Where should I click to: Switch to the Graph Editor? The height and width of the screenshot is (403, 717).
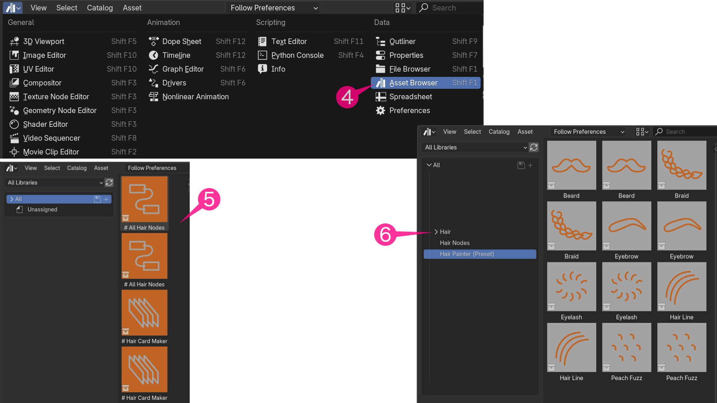click(x=197, y=69)
